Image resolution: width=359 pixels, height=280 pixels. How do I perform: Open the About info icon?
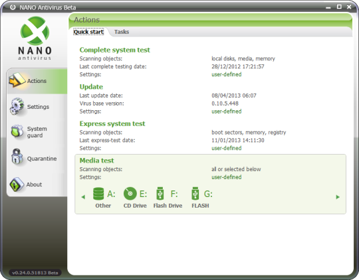(x=17, y=184)
